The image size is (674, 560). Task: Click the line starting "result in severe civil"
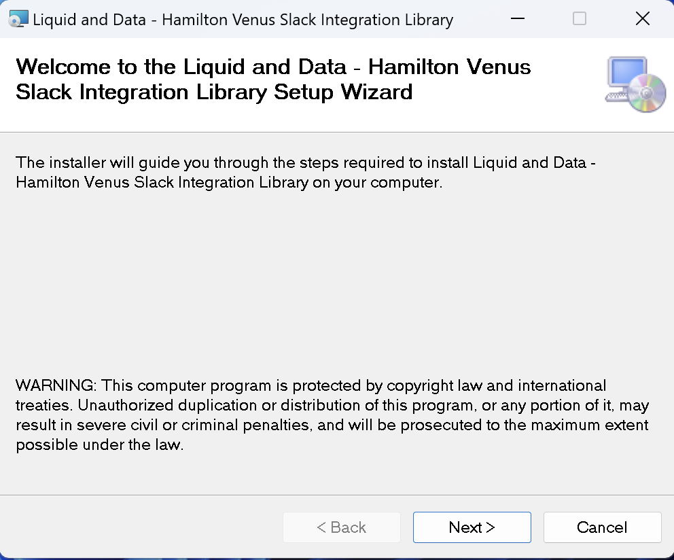click(x=332, y=425)
